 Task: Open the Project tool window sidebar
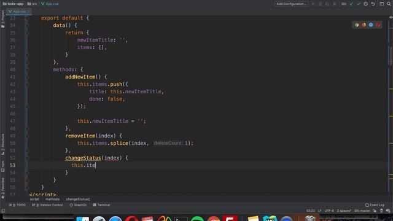tap(2, 19)
